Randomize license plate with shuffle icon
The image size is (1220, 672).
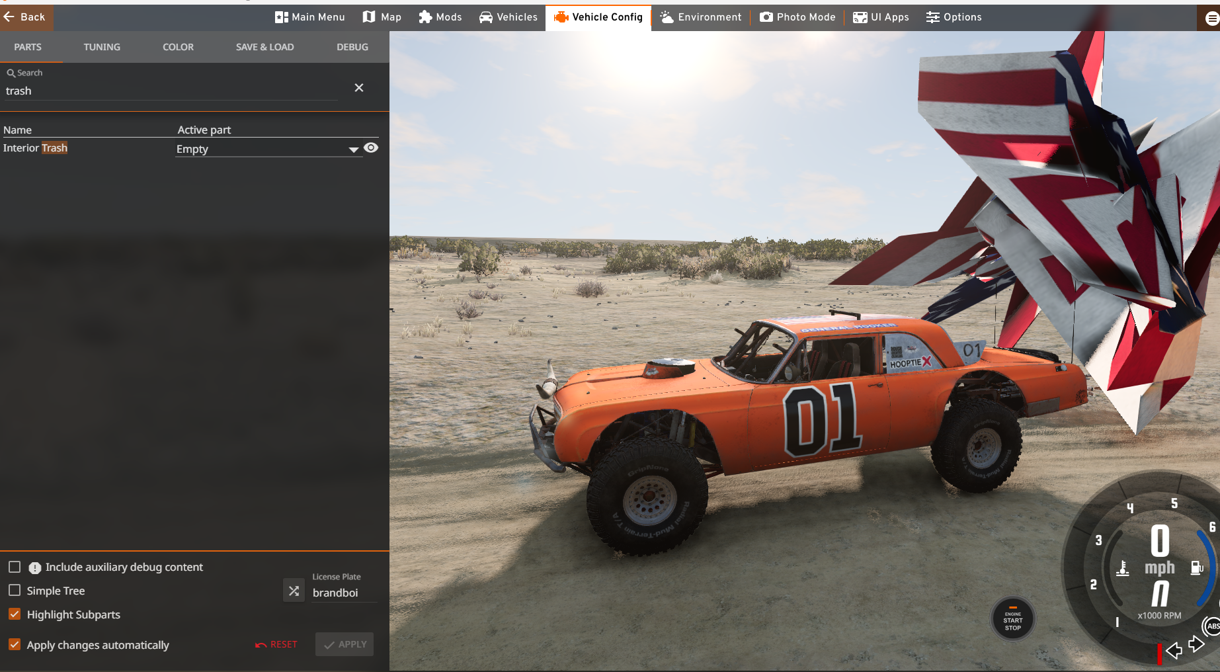[294, 591]
